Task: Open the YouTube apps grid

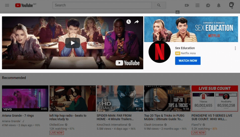Action: pyautogui.click(x=198, y=5)
